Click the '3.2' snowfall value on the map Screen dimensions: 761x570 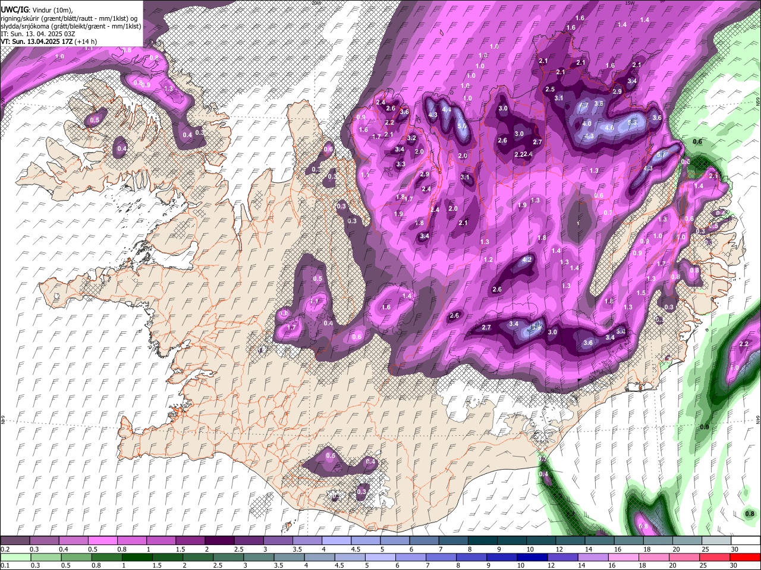411,138
